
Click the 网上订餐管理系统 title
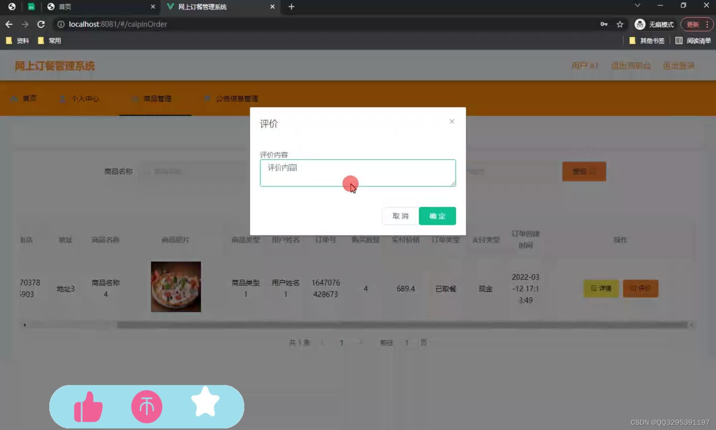click(x=55, y=66)
